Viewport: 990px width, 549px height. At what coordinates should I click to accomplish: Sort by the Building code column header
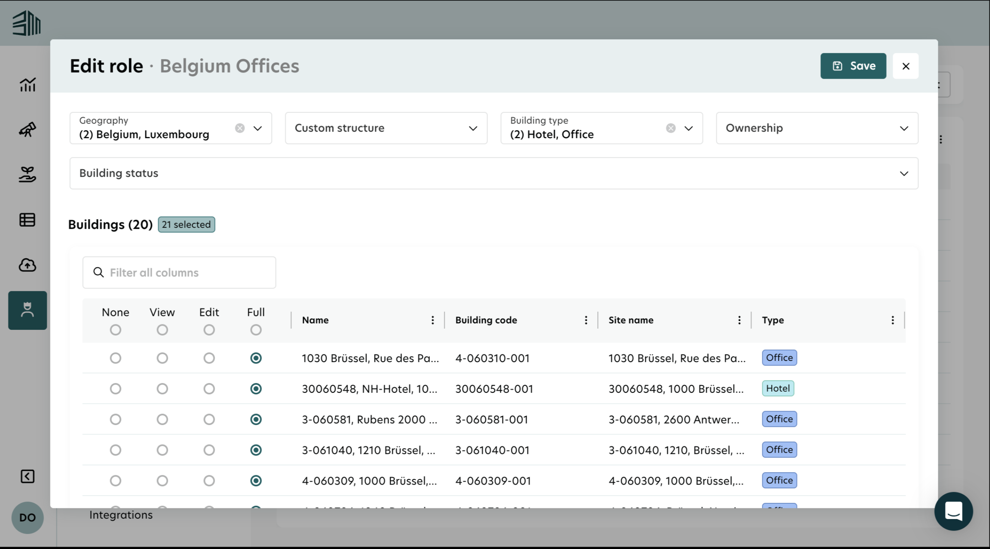(486, 320)
